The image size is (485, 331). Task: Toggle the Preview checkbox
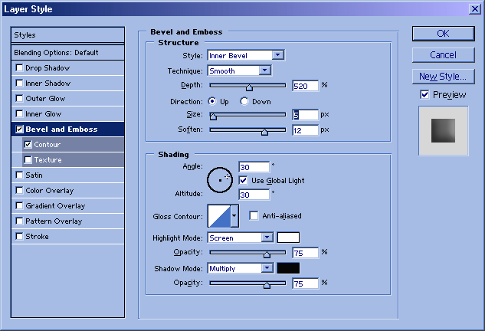tap(424, 95)
